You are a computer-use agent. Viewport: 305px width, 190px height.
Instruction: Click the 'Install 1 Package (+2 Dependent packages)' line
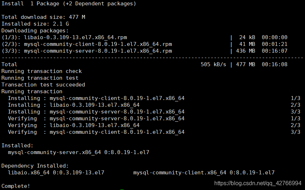pyautogui.click(x=69, y=4)
